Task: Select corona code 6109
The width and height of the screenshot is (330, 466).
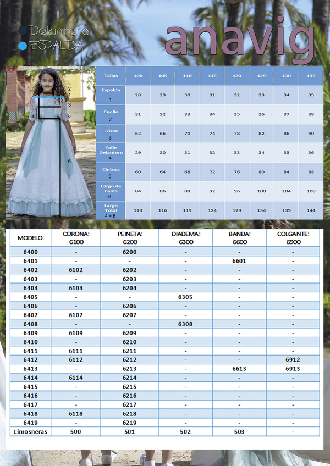Action: [x=76, y=333]
